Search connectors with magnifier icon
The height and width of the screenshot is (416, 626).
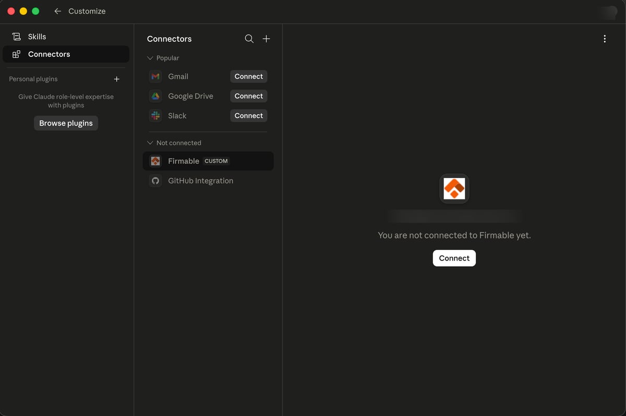click(249, 39)
